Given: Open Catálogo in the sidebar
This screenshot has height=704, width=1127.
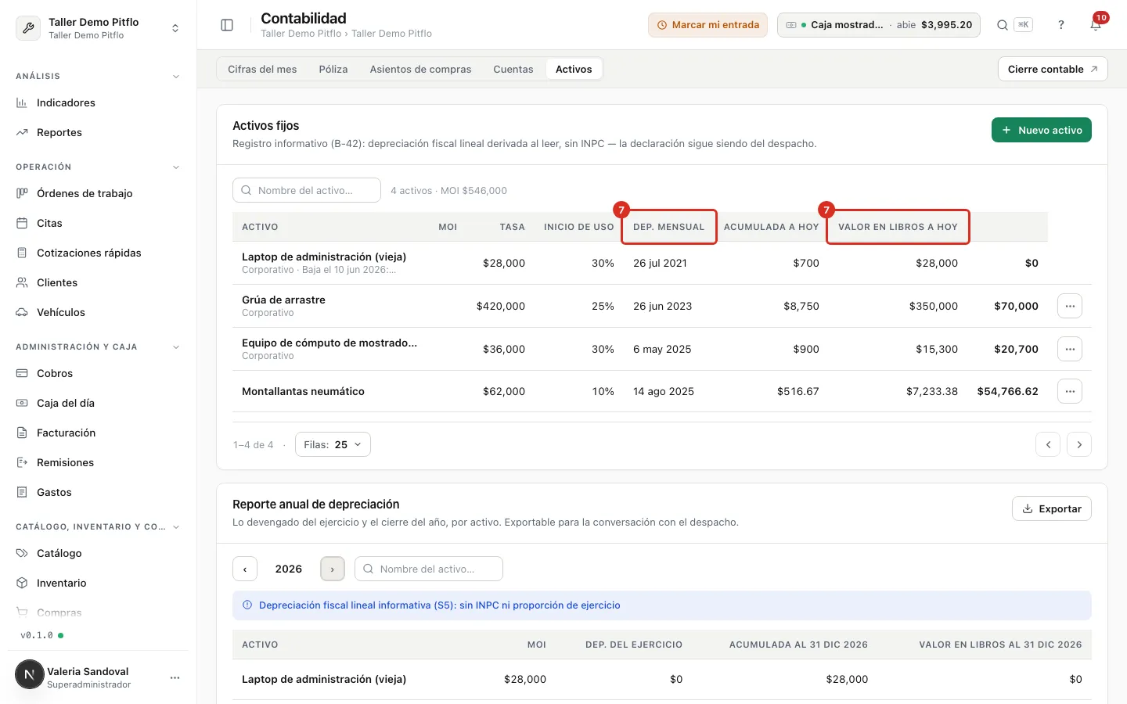Looking at the screenshot, I should (99, 553).
